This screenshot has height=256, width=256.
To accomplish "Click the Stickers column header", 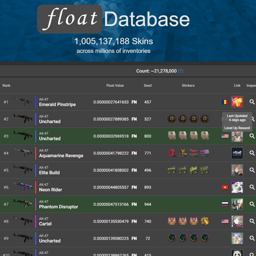I will pos(188,86).
